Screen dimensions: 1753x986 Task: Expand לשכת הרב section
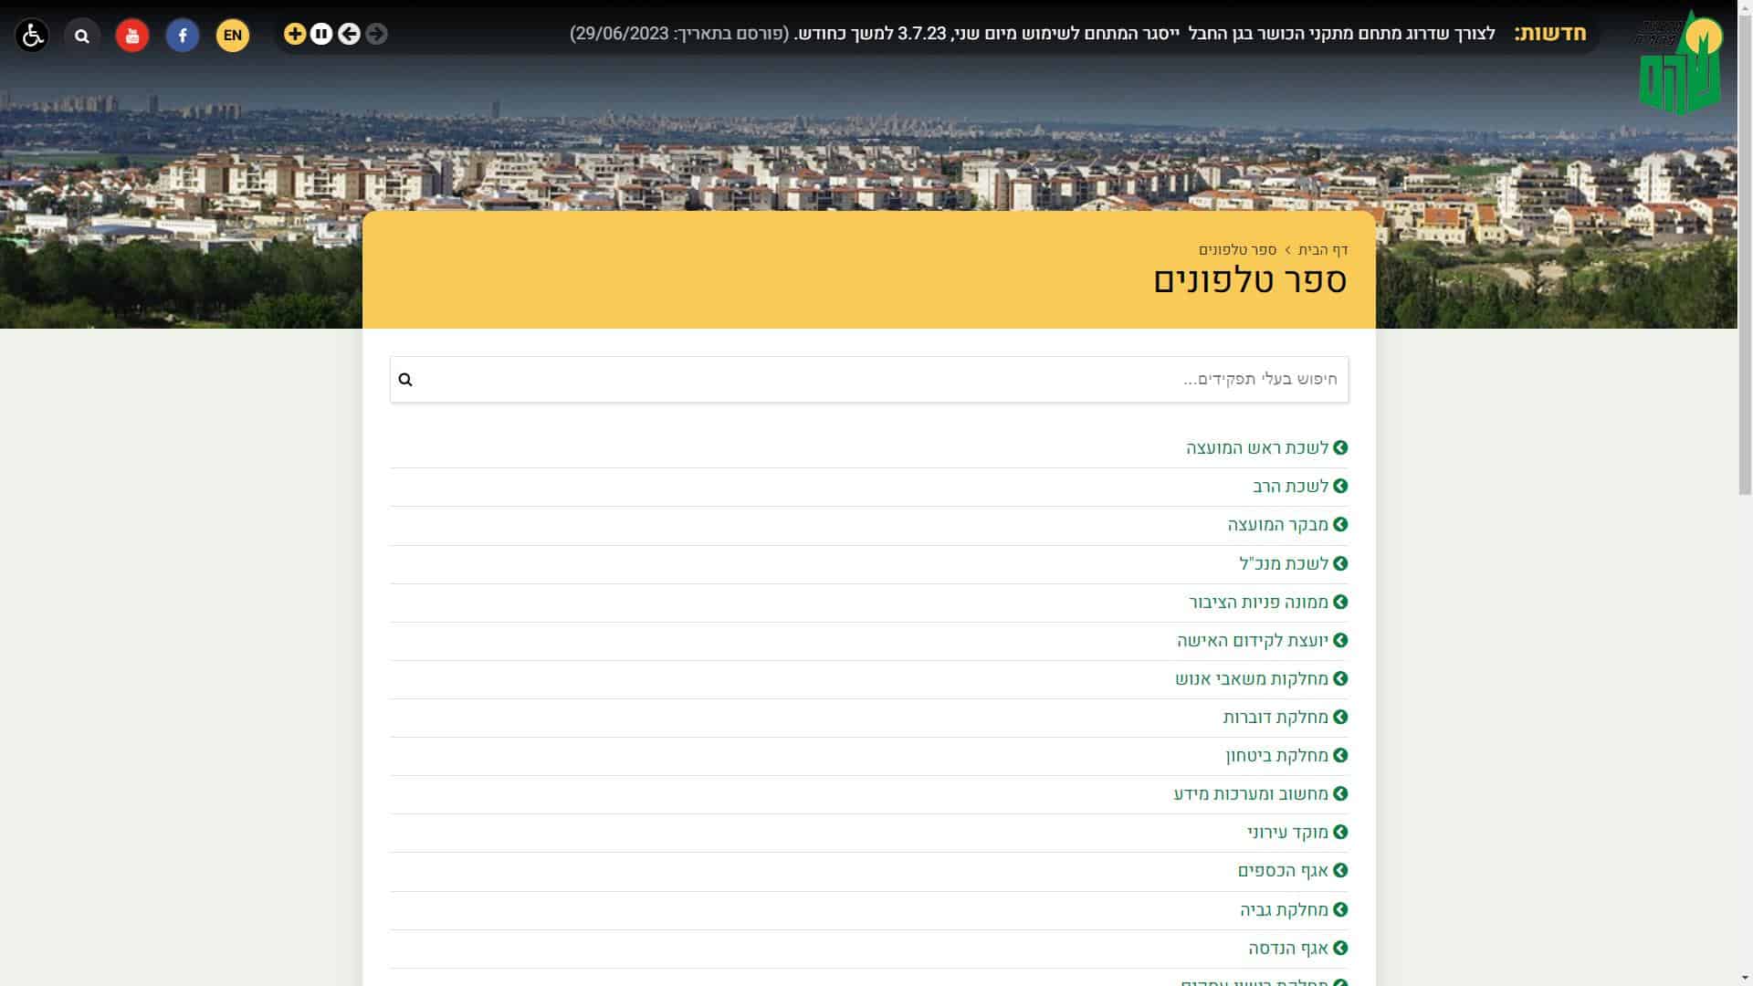click(1290, 487)
